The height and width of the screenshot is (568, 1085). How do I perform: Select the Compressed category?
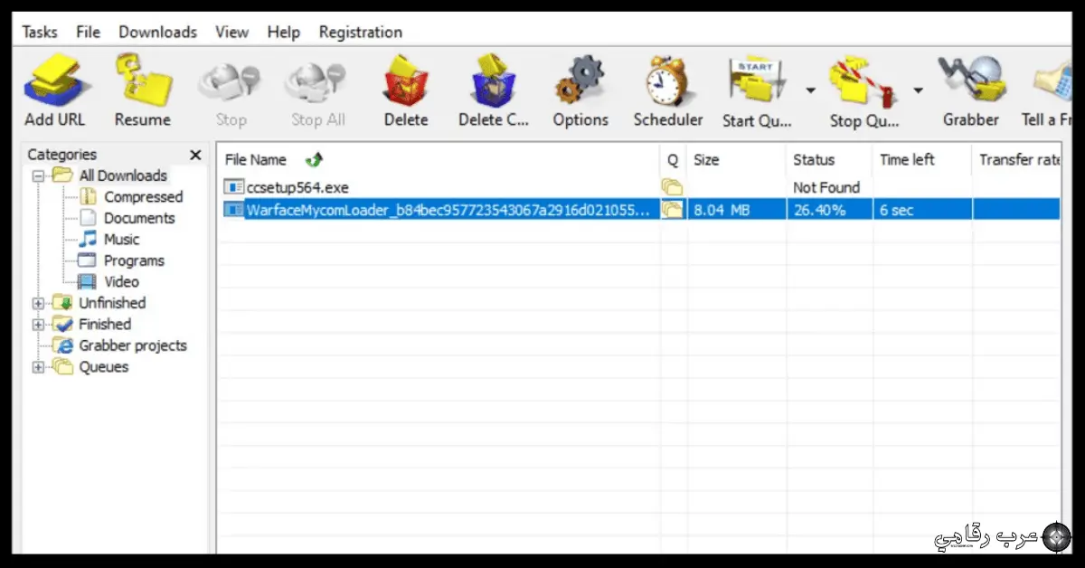(x=143, y=197)
